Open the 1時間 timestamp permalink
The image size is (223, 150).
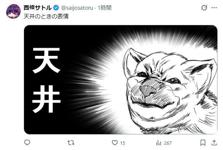click(105, 7)
